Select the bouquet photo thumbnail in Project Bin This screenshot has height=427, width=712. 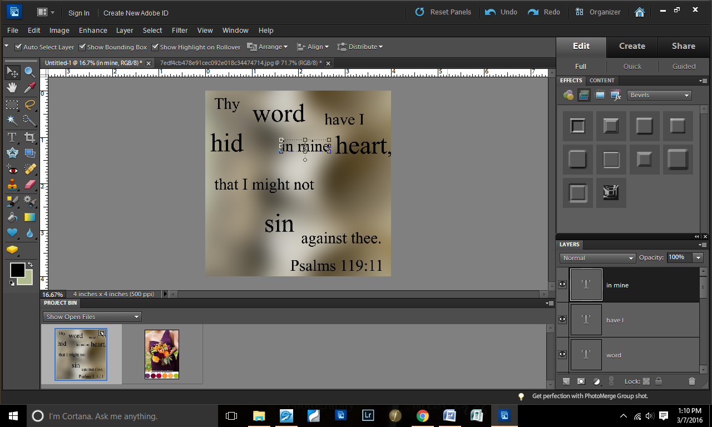(x=162, y=354)
